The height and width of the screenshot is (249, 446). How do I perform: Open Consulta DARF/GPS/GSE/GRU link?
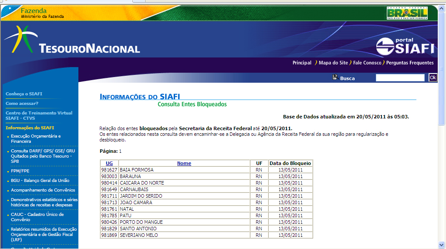click(x=43, y=156)
